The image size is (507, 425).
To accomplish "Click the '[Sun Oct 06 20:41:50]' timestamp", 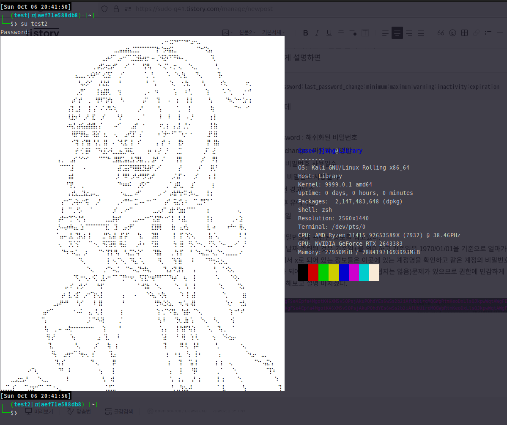I will tap(36, 7).
